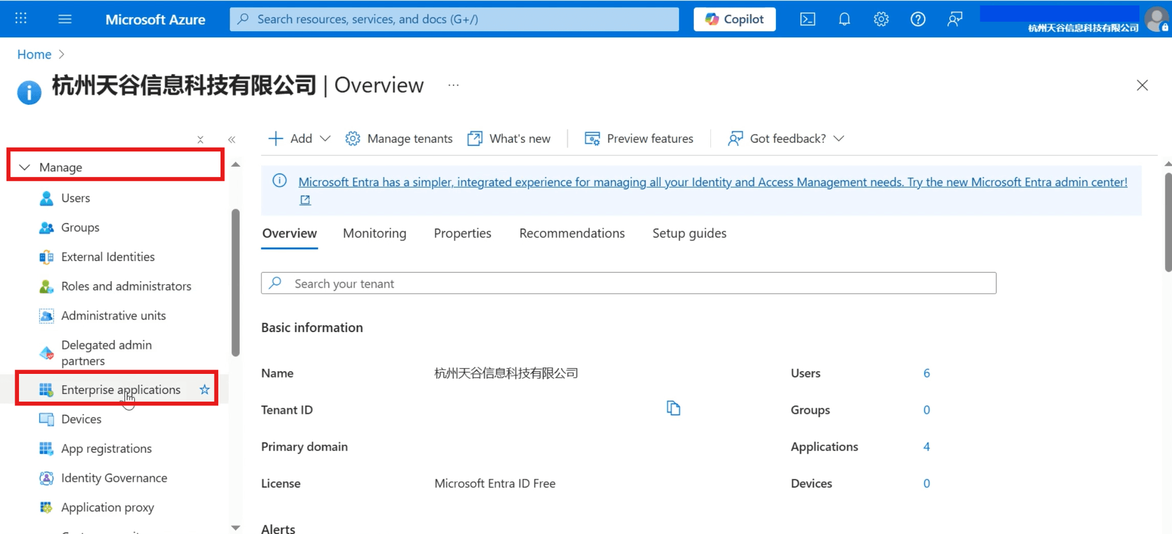1172x534 pixels.
Task: Open Application proxy
Action: [108, 507]
